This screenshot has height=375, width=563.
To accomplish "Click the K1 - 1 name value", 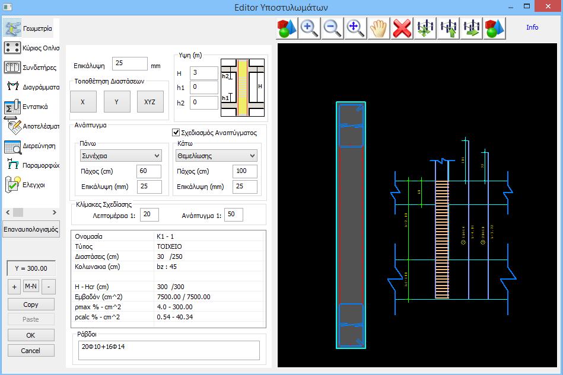I will pyautogui.click(x=165, y=236).
